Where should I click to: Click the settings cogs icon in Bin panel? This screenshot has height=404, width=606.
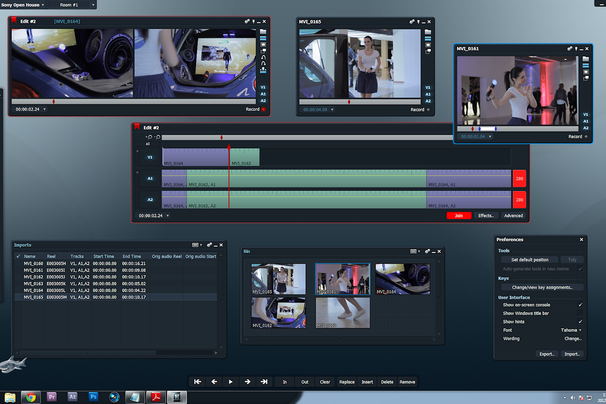tap(427, 251)
